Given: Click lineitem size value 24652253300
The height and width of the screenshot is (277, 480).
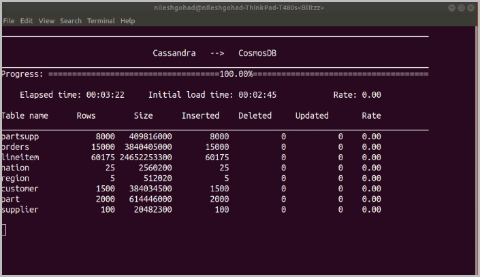Looking at the screenshot, I should [x=146, y=158].
